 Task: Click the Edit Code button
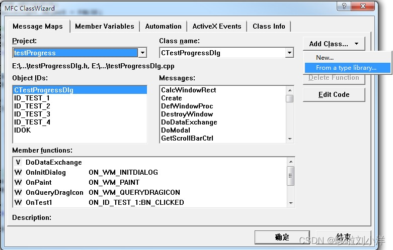coord(334,94)
